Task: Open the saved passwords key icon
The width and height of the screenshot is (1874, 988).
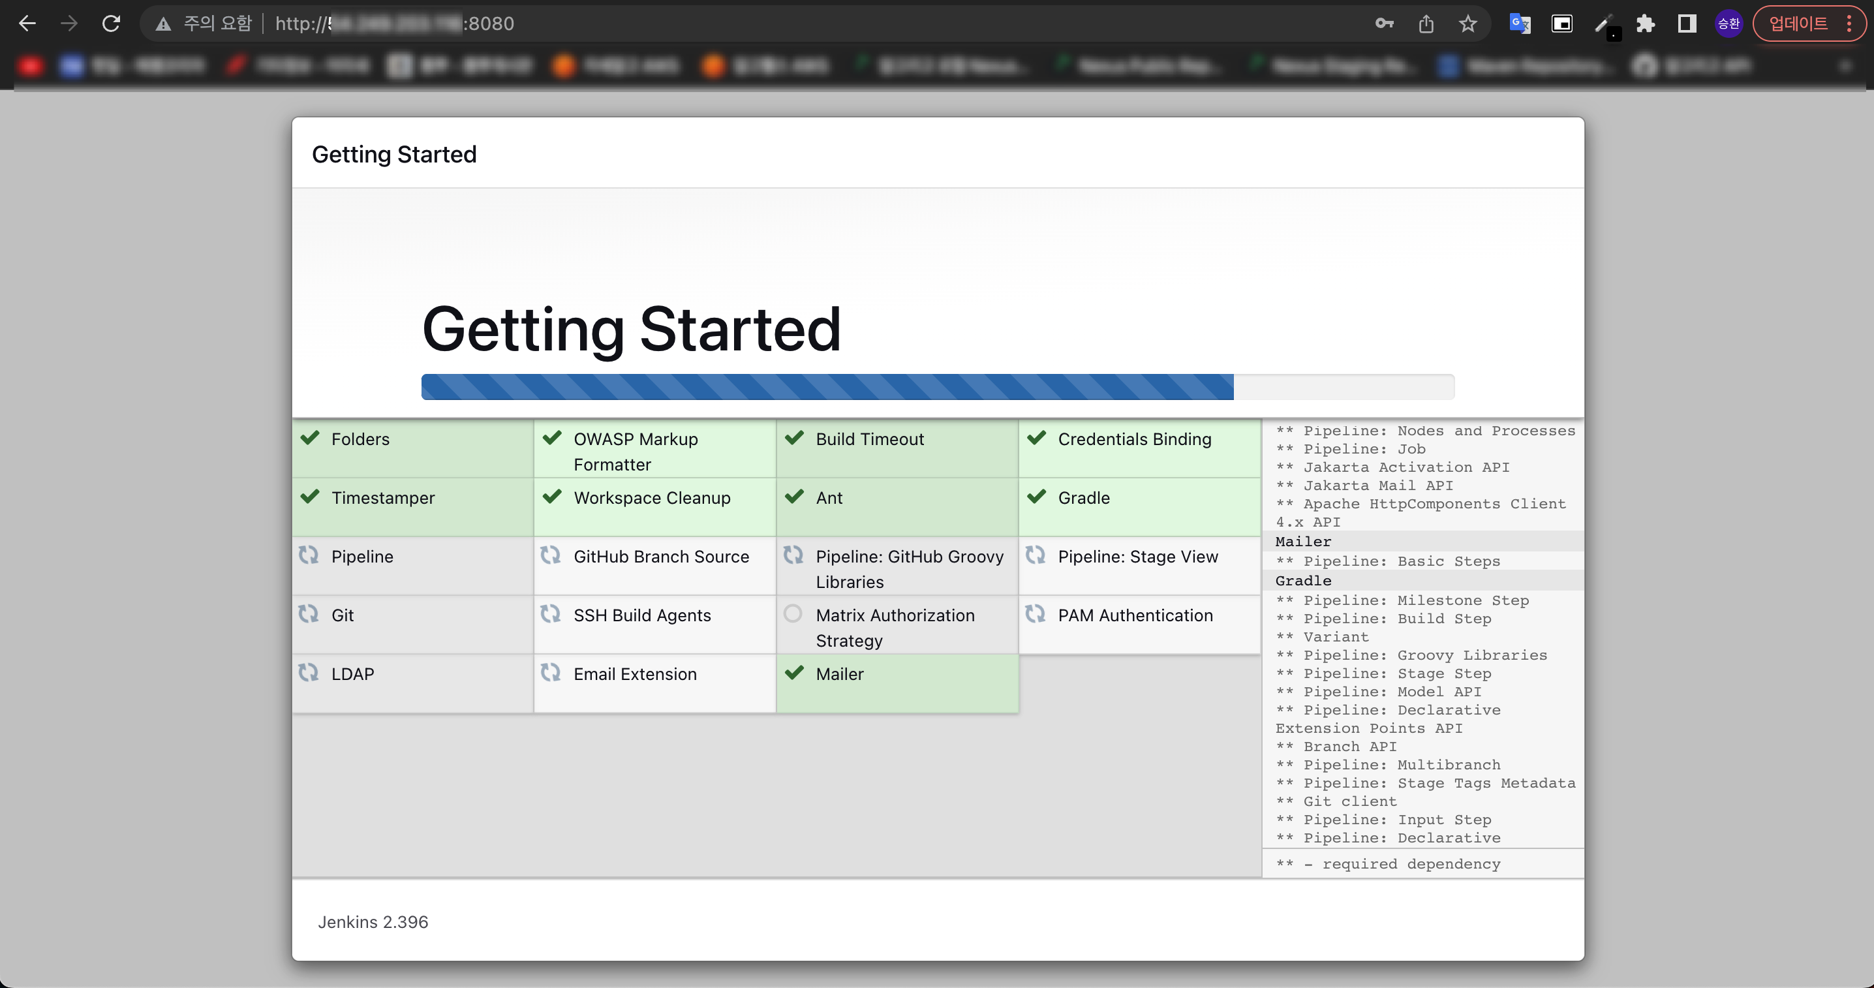Action: point(1384,23)
